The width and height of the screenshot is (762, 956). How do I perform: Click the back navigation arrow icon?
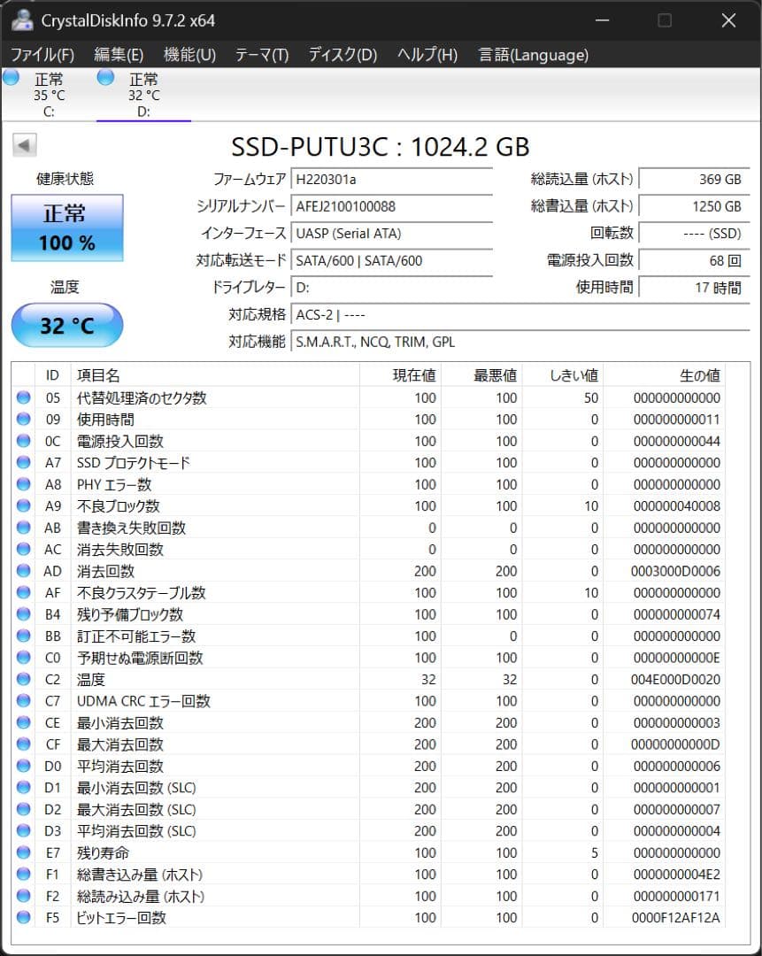click(x=24, y=144)
